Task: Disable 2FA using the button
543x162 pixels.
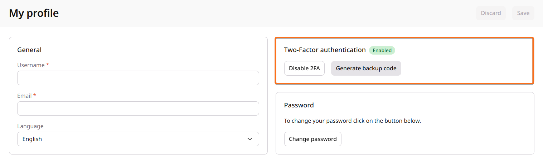Action: (304, 69)
